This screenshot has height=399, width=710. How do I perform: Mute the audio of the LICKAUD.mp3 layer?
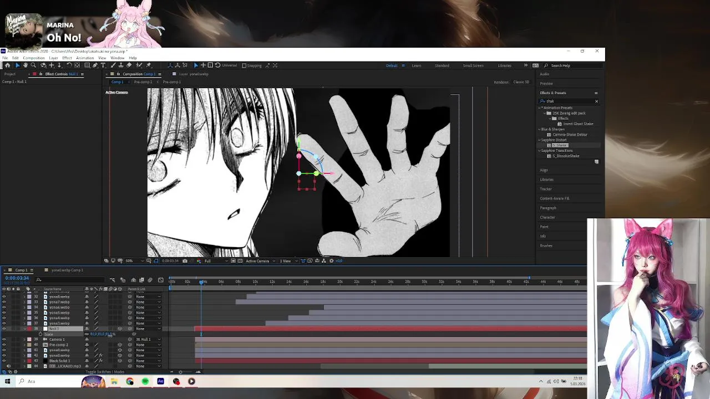(8, 366)
